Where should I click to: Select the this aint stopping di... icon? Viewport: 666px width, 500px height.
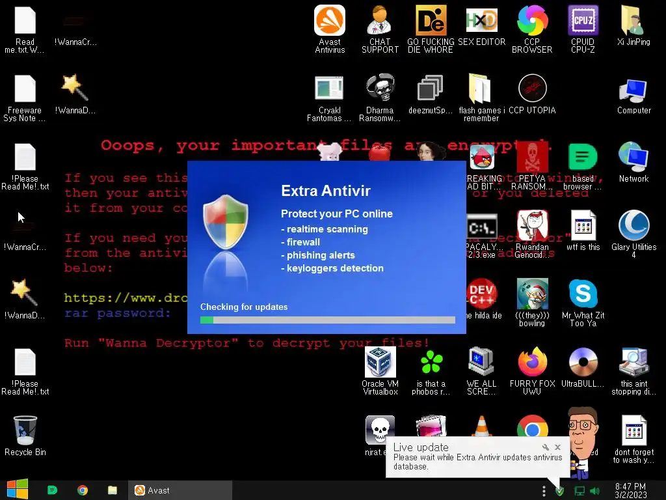(x=633, y=371)
